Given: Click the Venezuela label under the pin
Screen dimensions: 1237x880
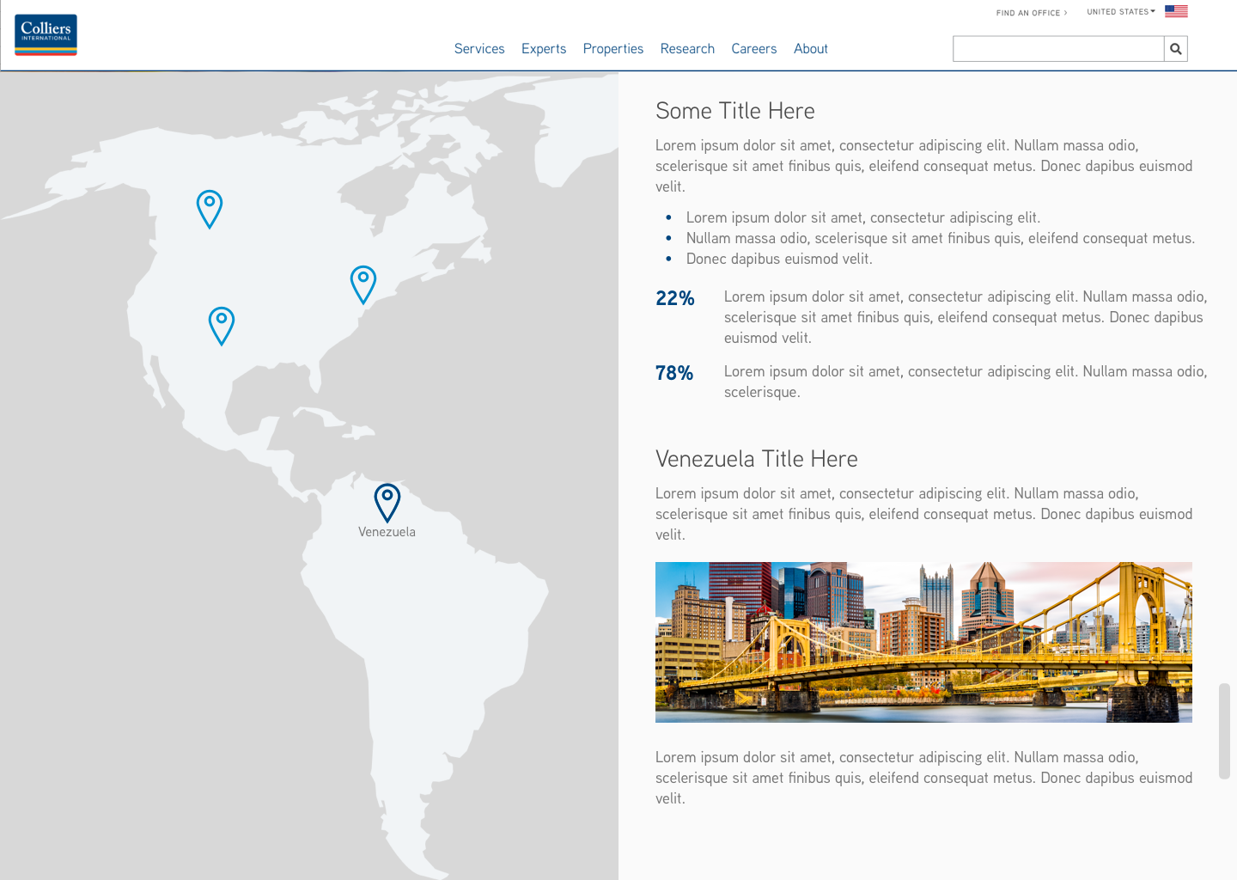Looking at the screenshot, I should (387, 532).
